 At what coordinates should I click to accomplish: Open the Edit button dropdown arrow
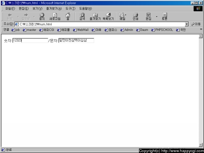(x=157, y=17)
